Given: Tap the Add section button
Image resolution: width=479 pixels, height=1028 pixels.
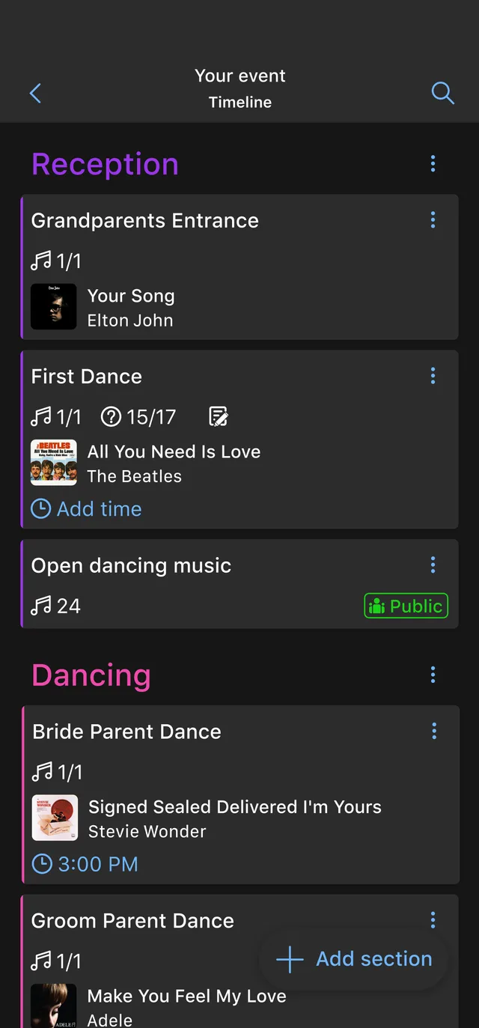Looking at the screenshot, I should click(353, 959).
